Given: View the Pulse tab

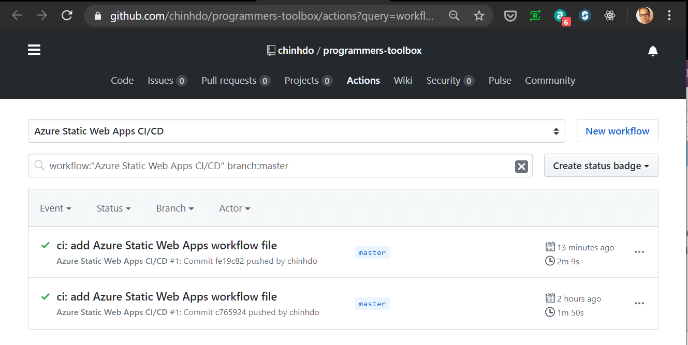Looking at the screenshot, I should pyautogui.click(x=500, y=80).
